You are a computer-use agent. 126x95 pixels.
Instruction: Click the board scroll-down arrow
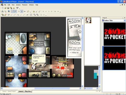click(82, 86)
